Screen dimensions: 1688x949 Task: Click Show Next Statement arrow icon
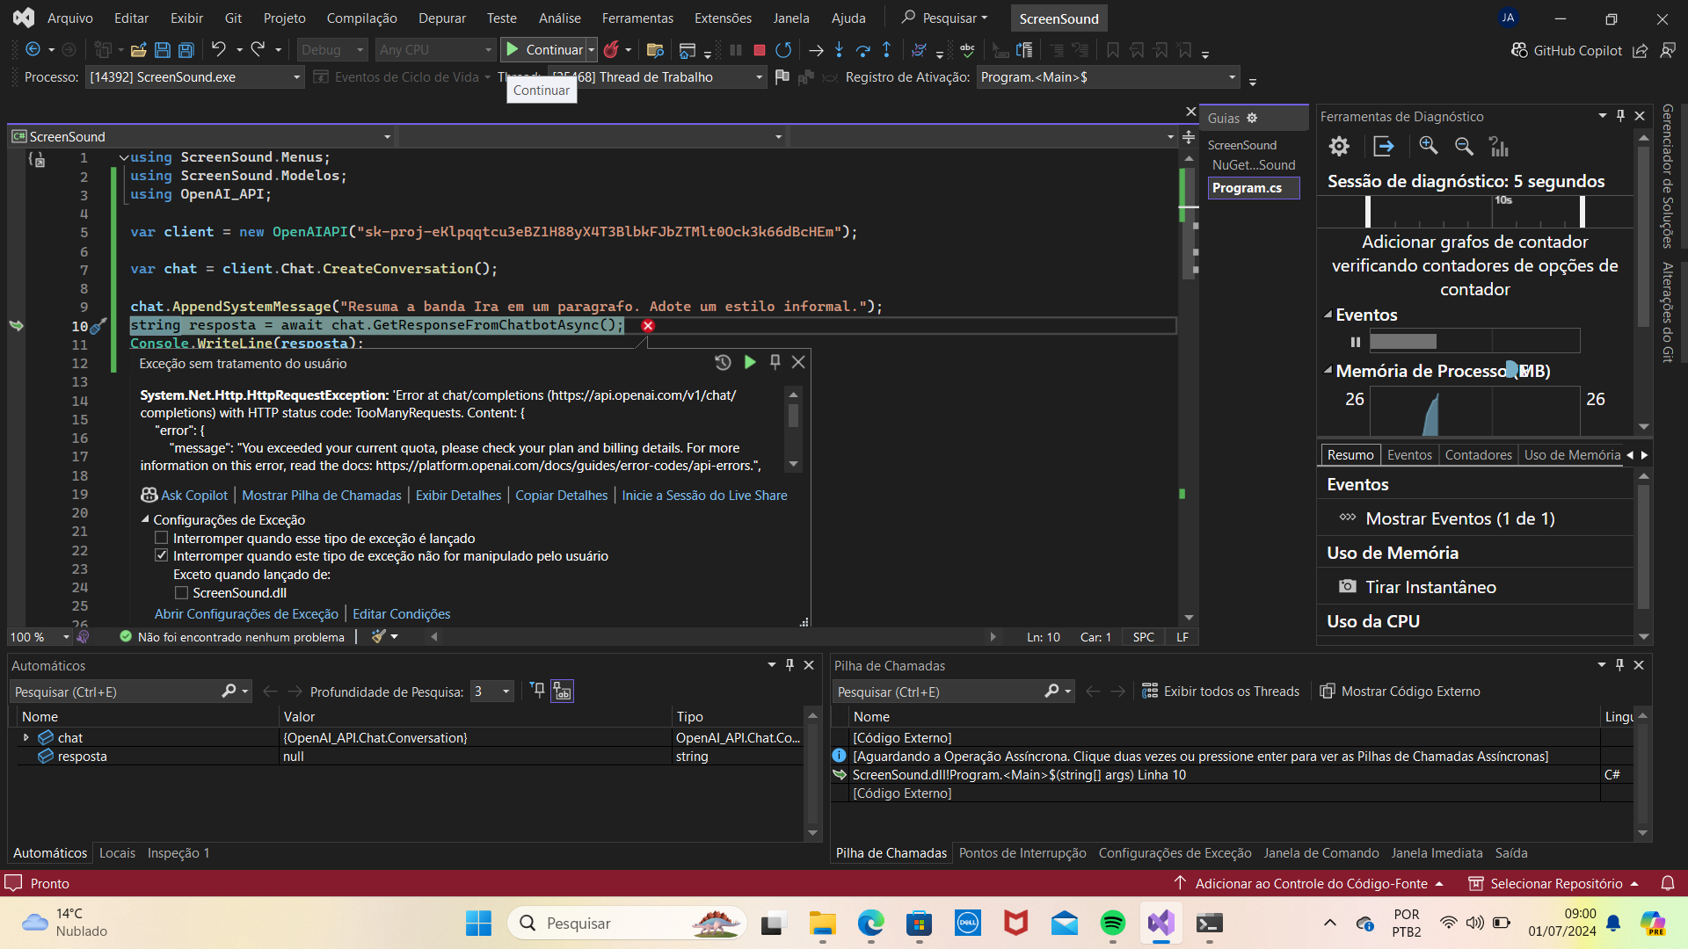[x=816, y=50]
